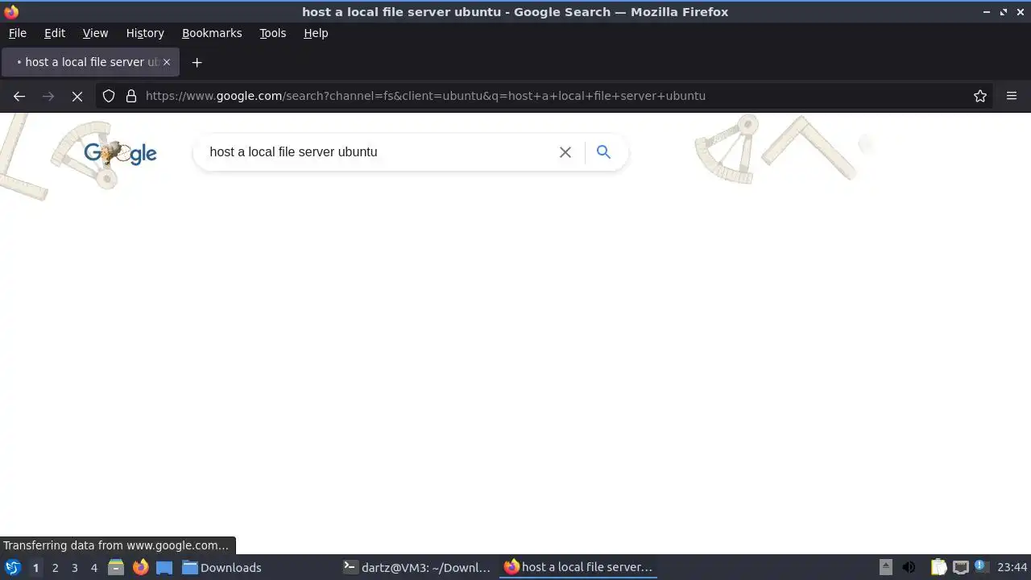Switch to workspace 3

pyautogui.click(x=75, y=568)
